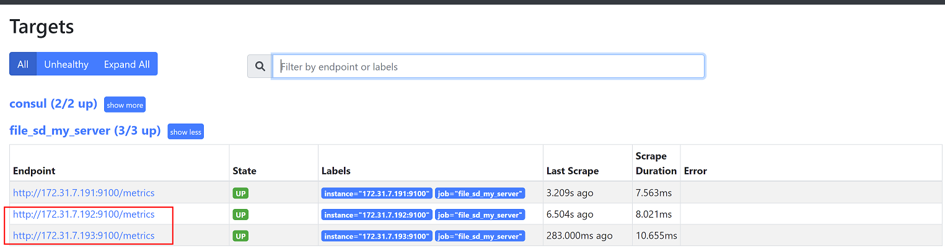Click the UP state badge for 172.31.7.191
Image resolution: width=945 pixels, height=251 pixels.
(240, 194)
